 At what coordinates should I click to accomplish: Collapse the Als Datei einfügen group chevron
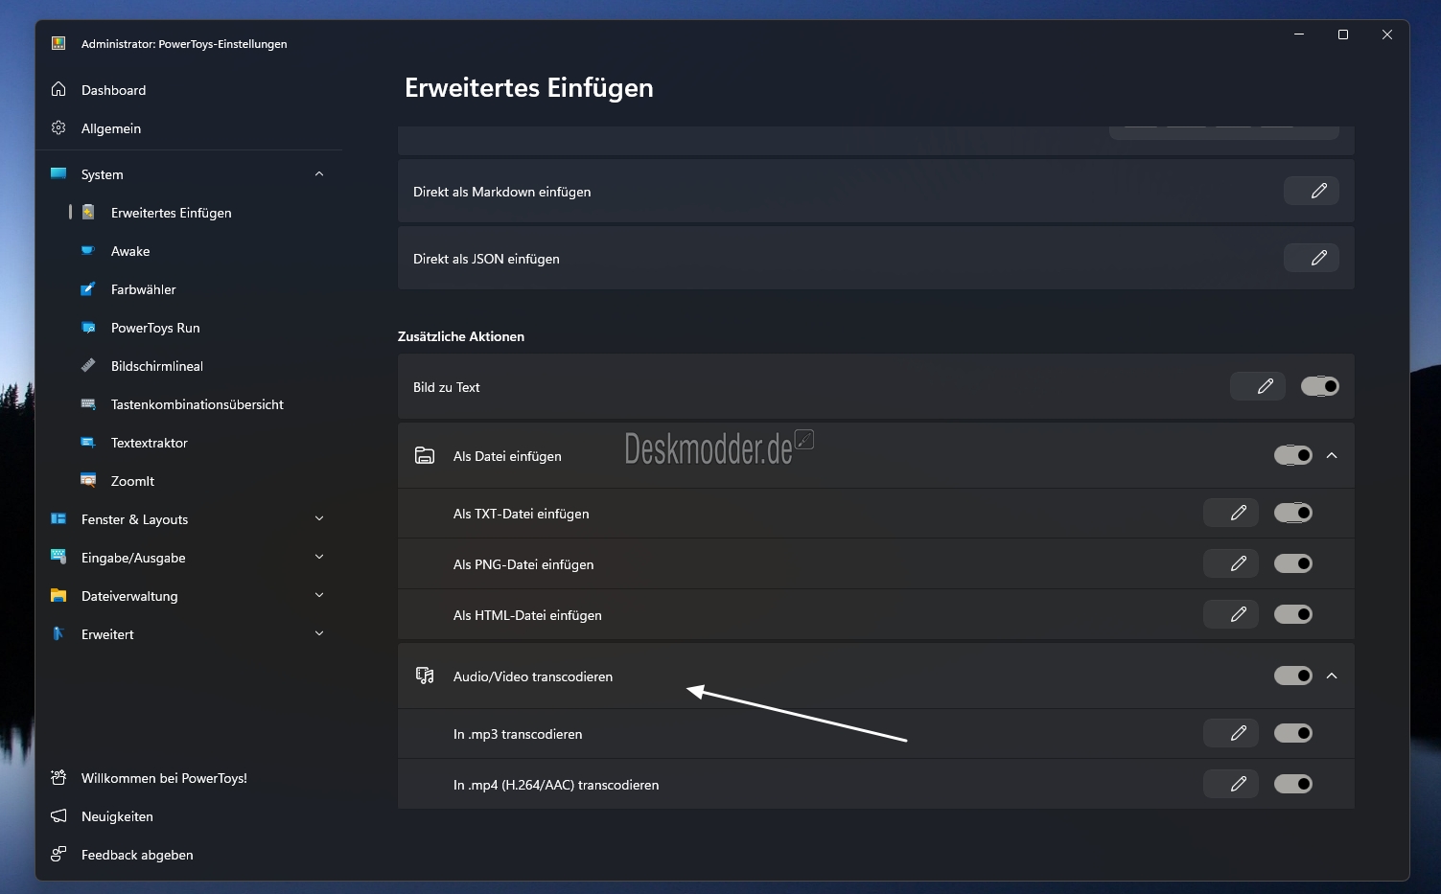[x=1332, y=455]
